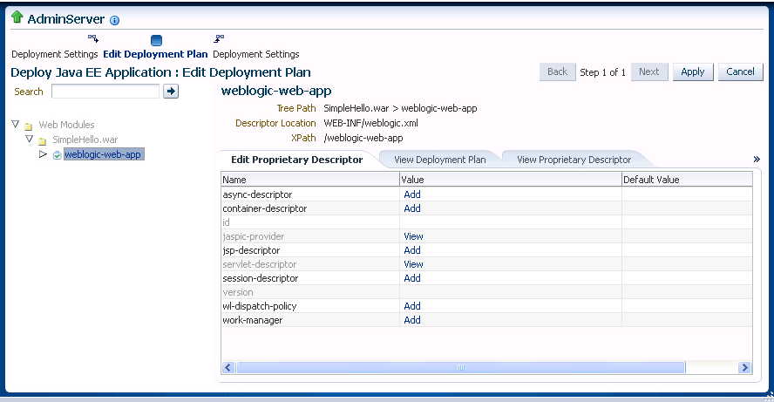The image size is (774, 402).
Task: Select the Web Modules tree item label
Action: [66, 125]
